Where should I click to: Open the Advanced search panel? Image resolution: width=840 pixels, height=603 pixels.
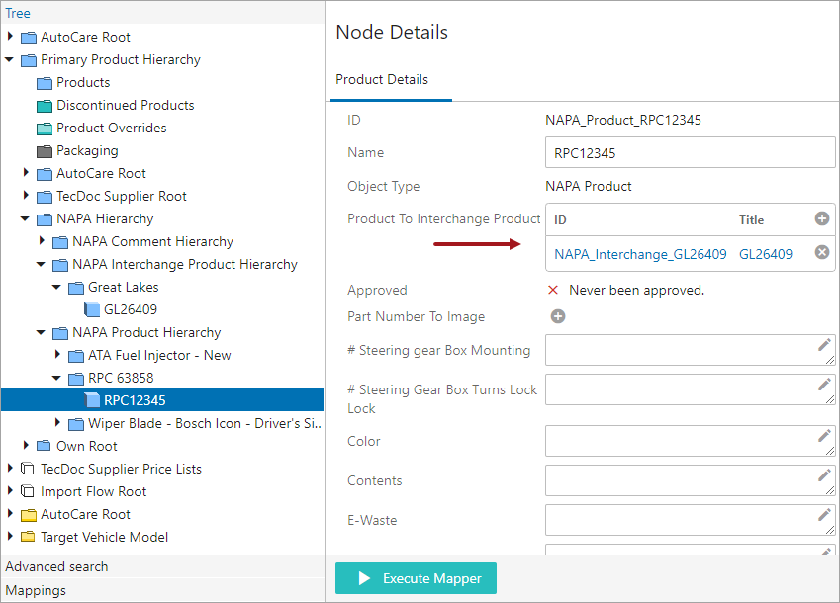[x=163, y=566]
